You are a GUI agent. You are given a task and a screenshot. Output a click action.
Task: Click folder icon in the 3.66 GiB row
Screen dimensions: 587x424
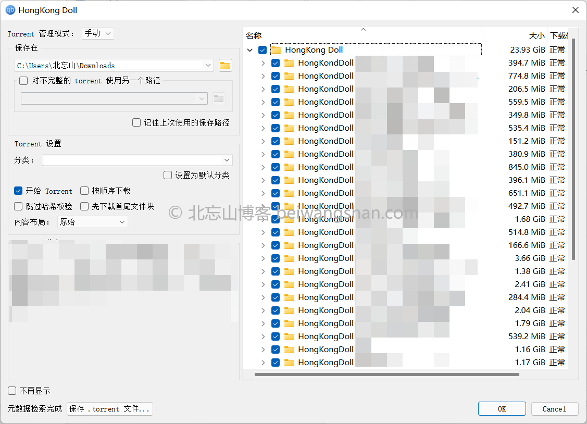coord(289,258)
